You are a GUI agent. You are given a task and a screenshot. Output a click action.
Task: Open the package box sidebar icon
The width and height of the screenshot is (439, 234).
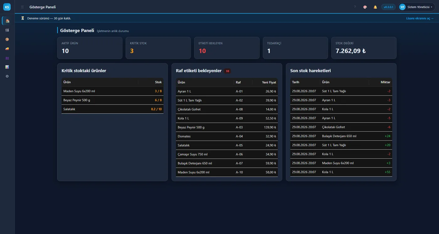pyautogui.click(x=7, y=40)
